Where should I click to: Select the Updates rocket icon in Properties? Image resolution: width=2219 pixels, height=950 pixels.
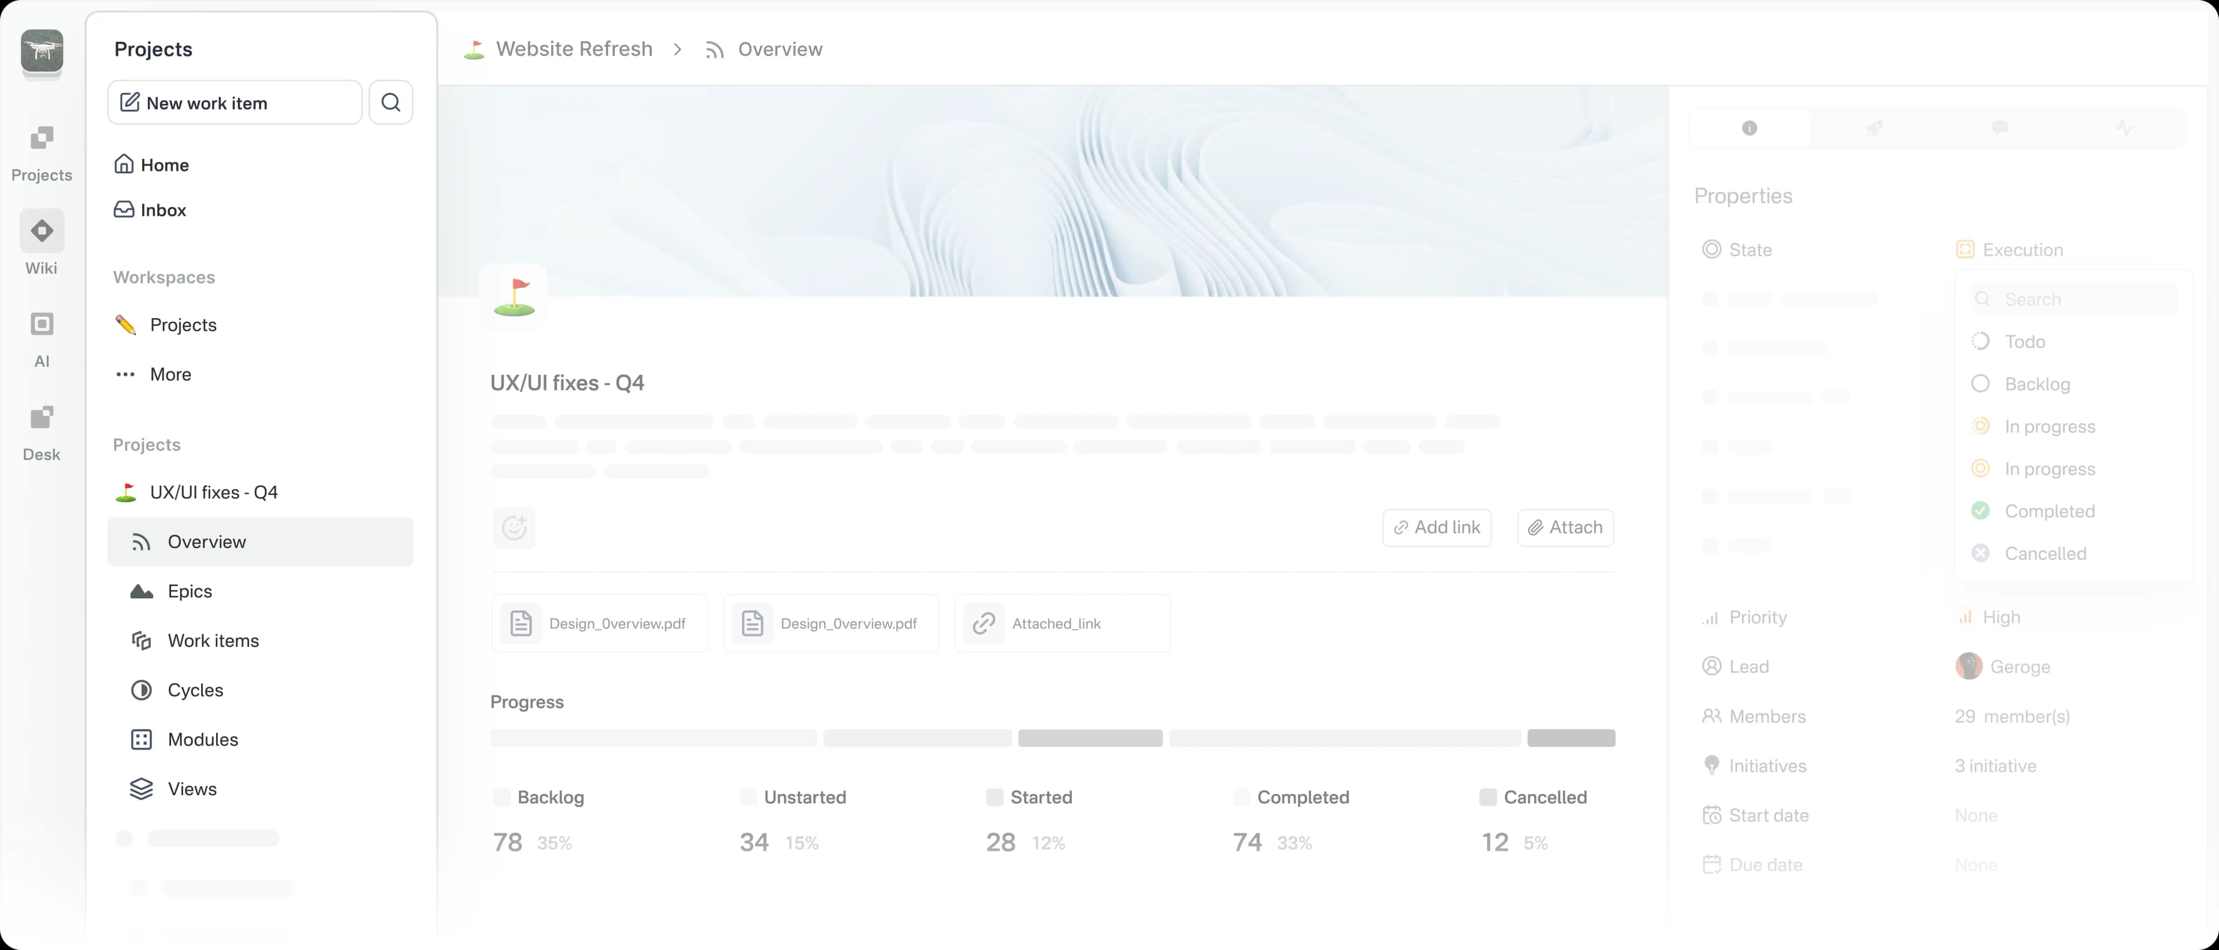tap(1875, 128)
